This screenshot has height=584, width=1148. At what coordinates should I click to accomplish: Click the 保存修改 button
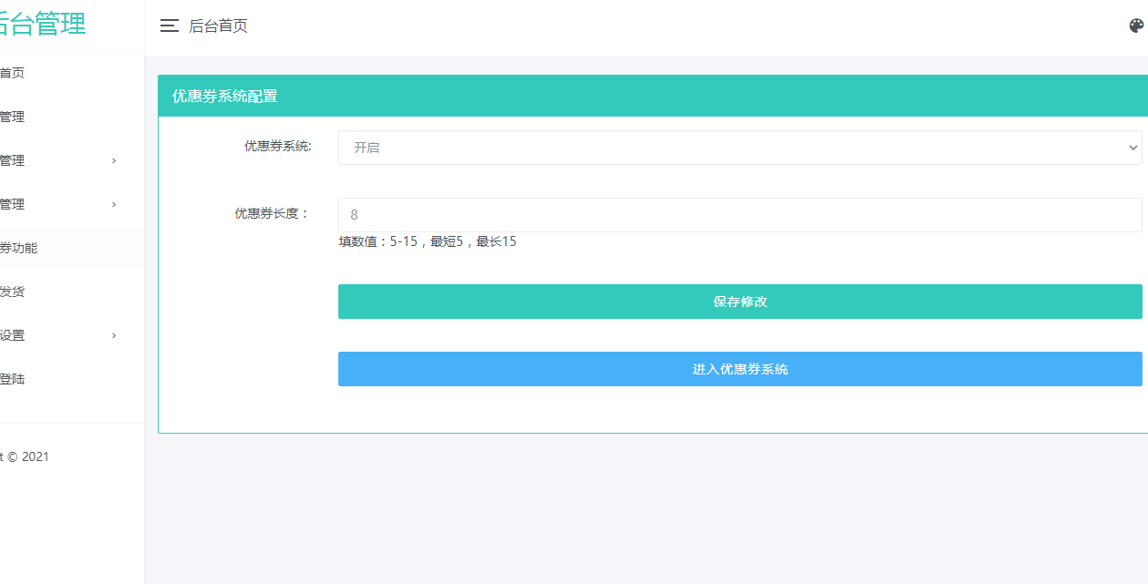pos(739,302)
